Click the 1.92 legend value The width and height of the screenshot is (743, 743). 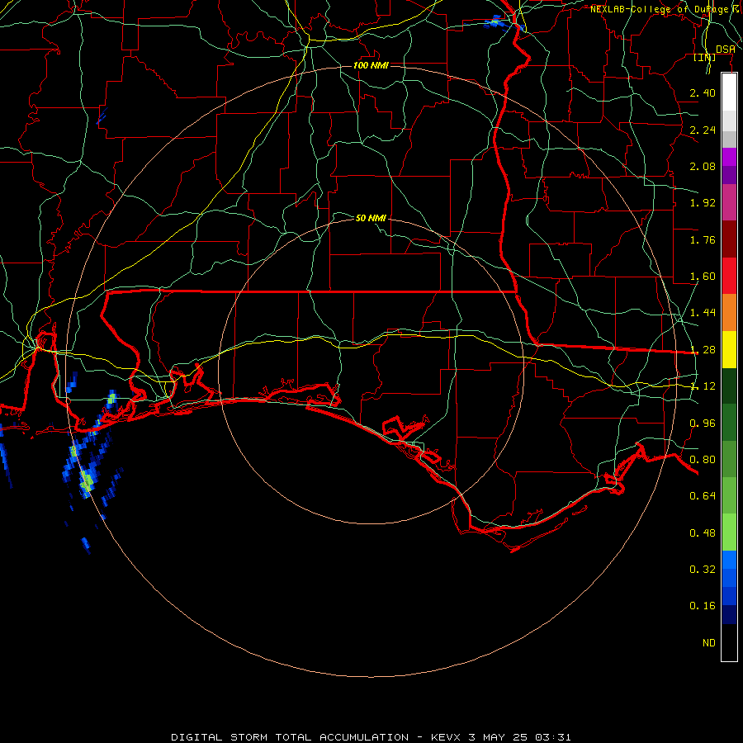[703, 203]
